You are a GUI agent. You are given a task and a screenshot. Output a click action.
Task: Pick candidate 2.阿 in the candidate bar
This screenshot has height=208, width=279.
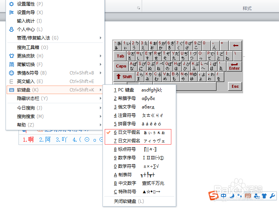[45, 140]
